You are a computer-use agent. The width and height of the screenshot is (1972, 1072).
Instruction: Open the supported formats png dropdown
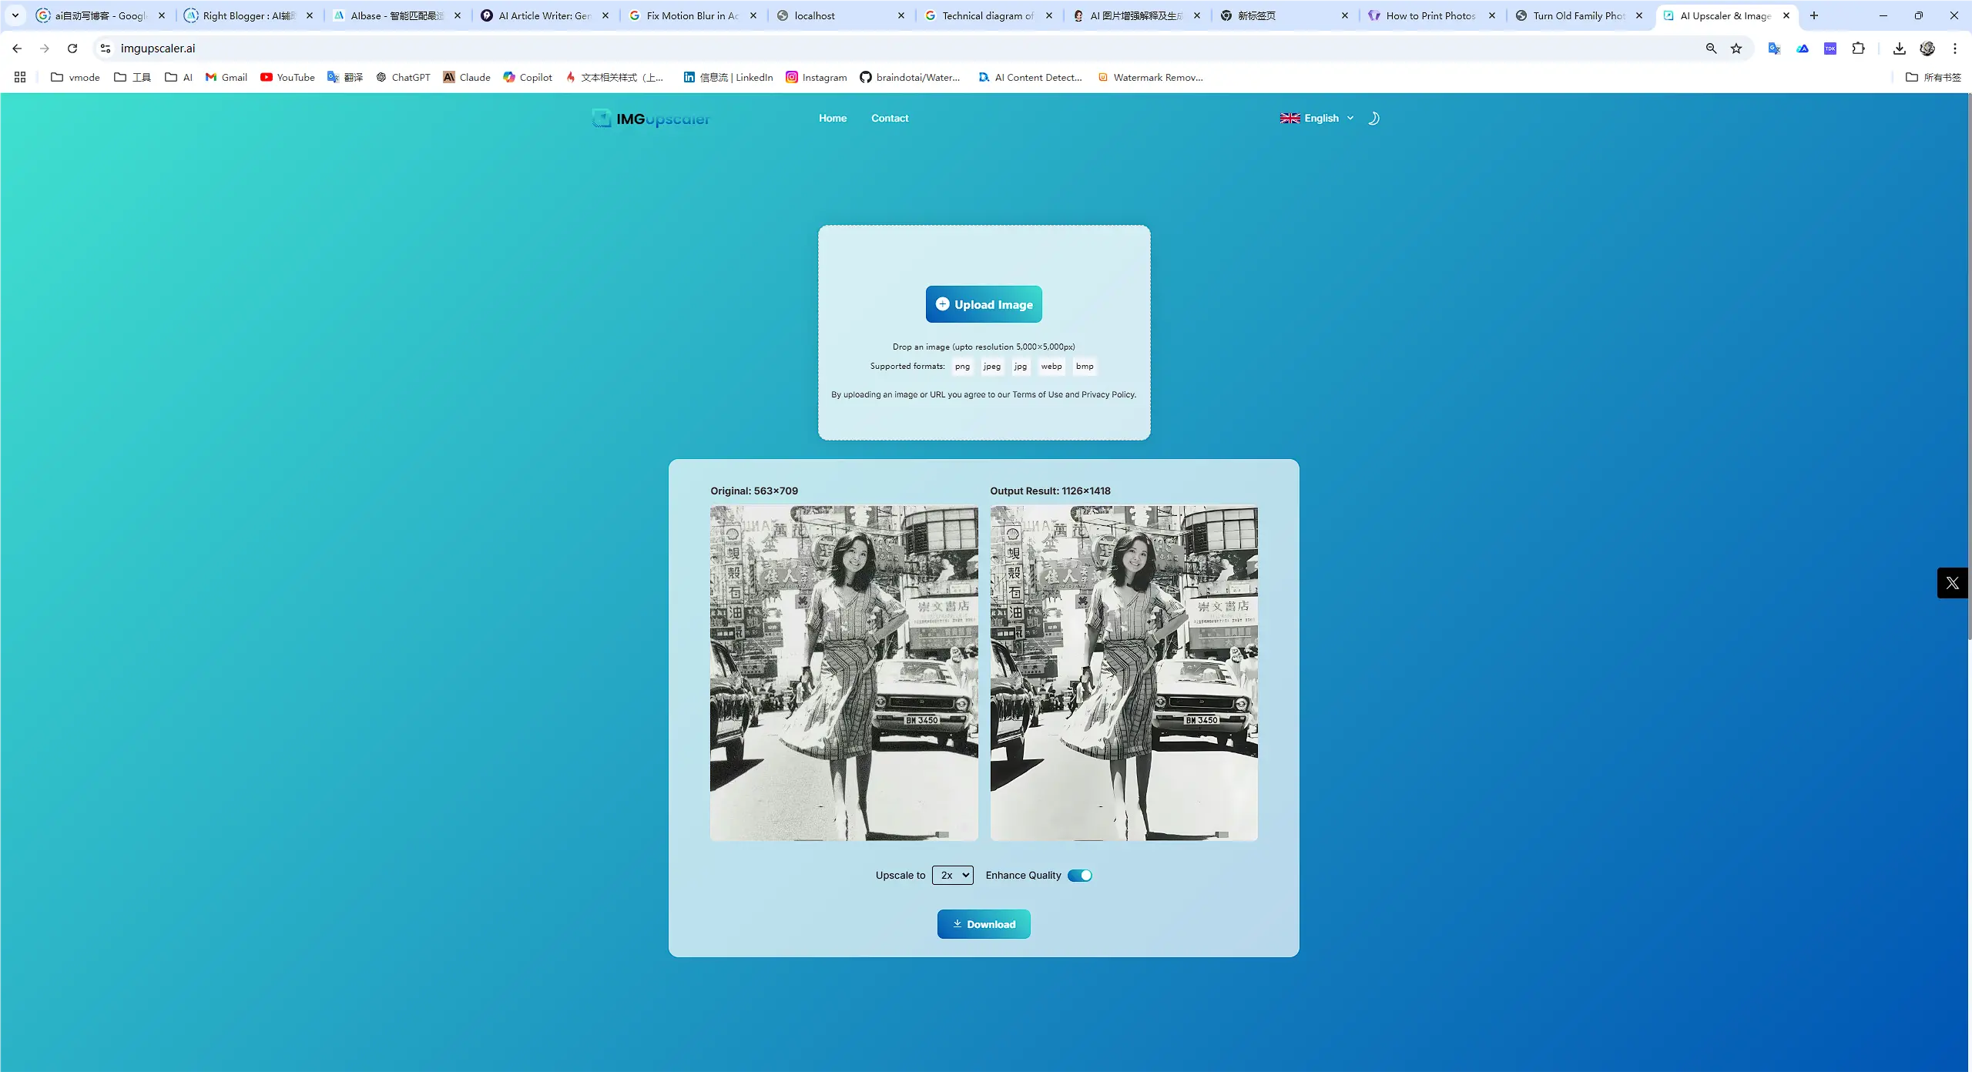(x=961, y=366)
